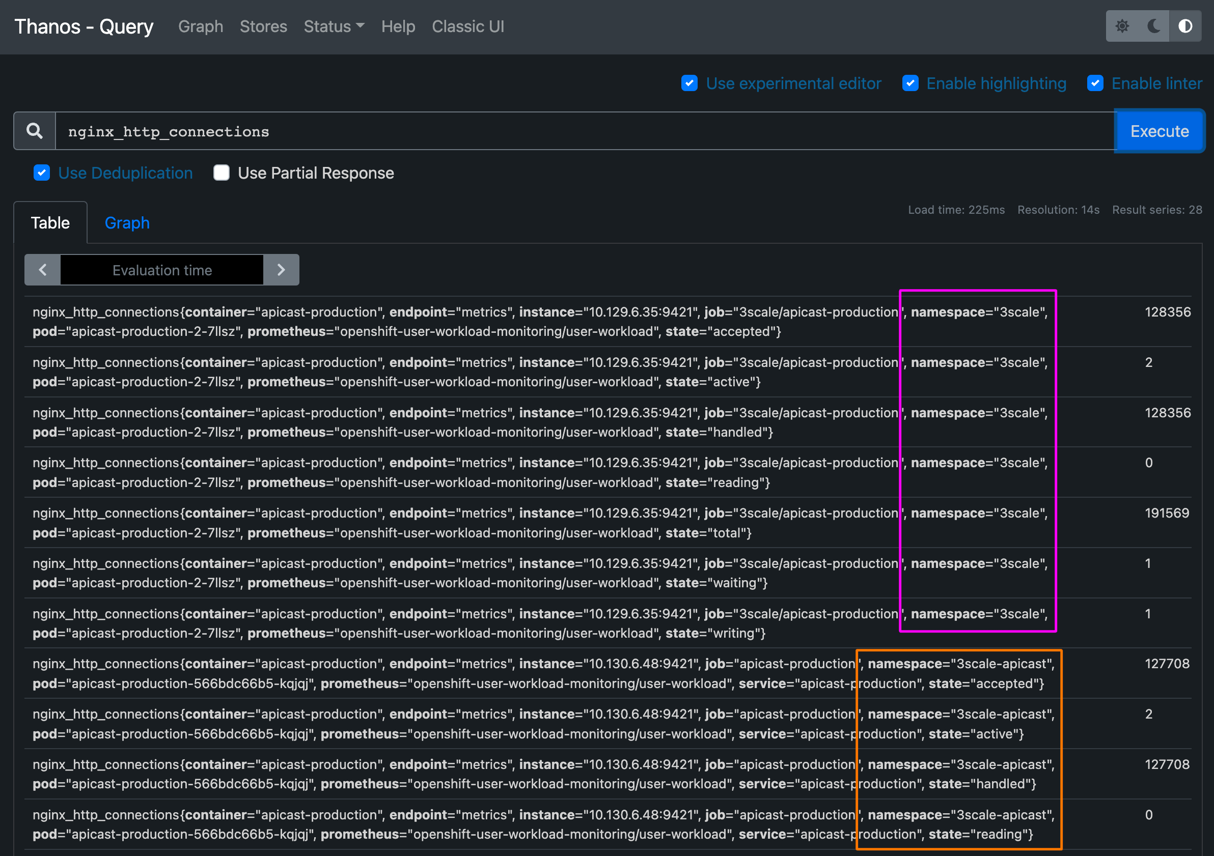Click the Evaluation time input field
The height and width of the screenshot is (856, 1214).
pyautogui.click(x=162, y=270)
